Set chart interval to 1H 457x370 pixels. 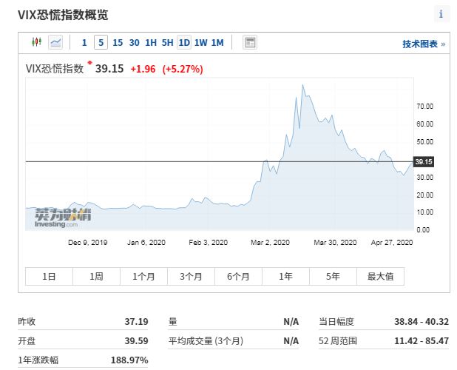[151, 43]
